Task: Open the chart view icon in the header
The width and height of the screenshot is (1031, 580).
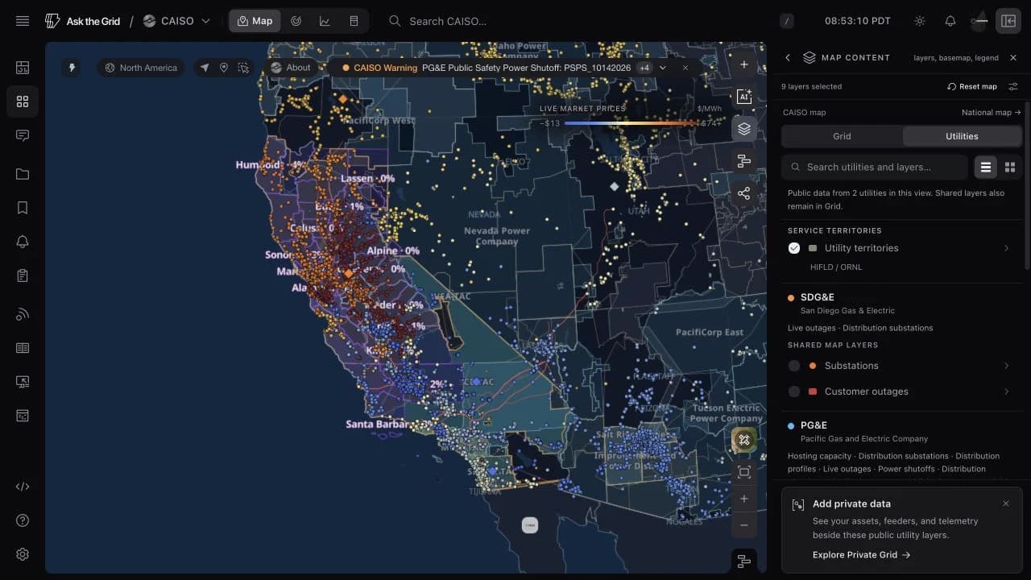Action: [325, 21]
